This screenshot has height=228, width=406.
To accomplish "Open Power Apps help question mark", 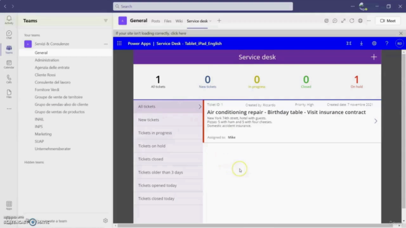I will 387,44.
